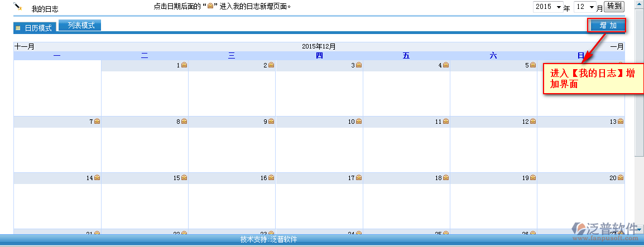Click the briefcase icon next to December 1
644x247 pixels.
pos(184,65)
